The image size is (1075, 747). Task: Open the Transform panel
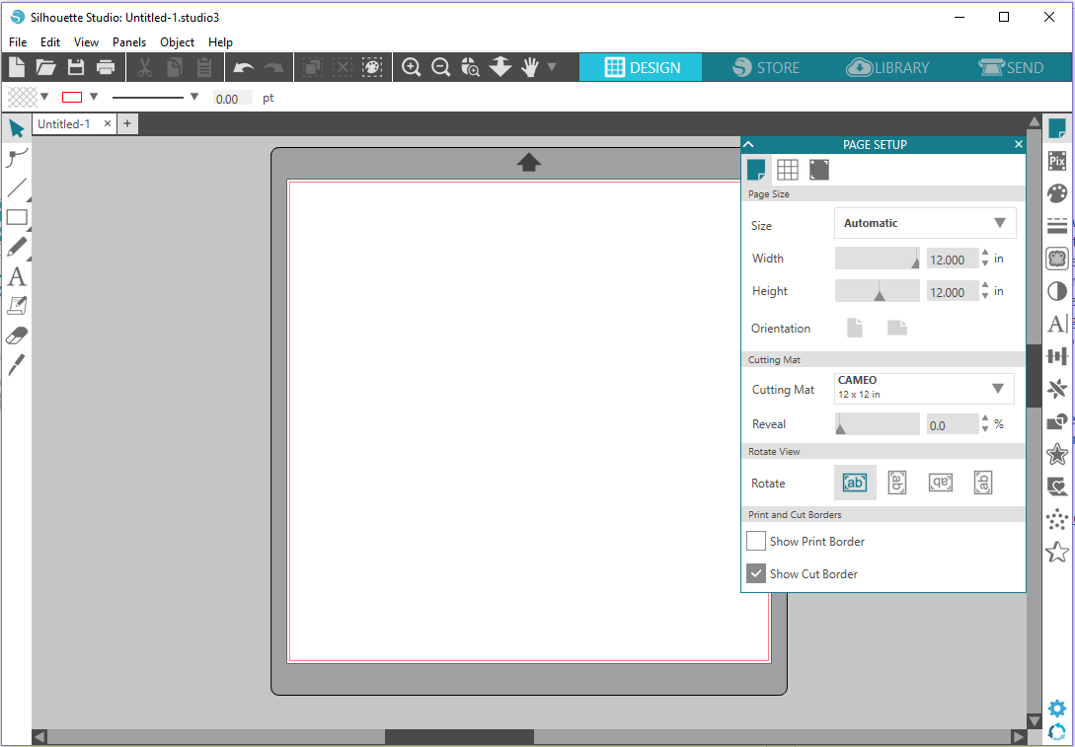coord(1057,355)
